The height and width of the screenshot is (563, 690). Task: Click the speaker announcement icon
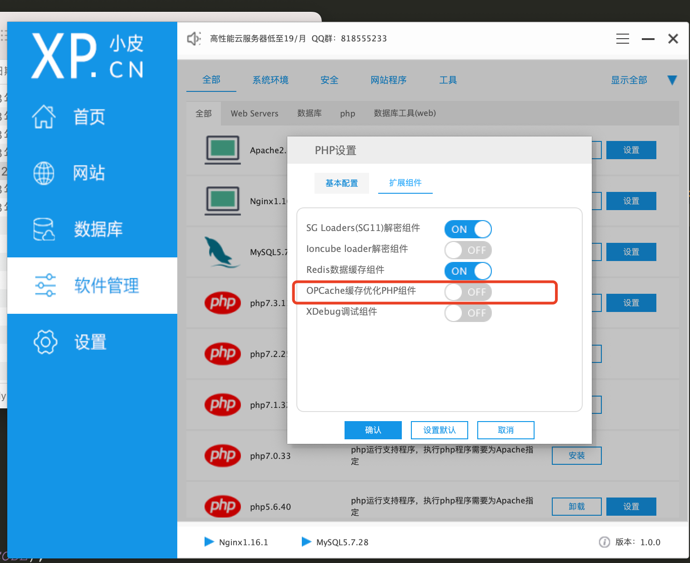(x=194, y=39)
